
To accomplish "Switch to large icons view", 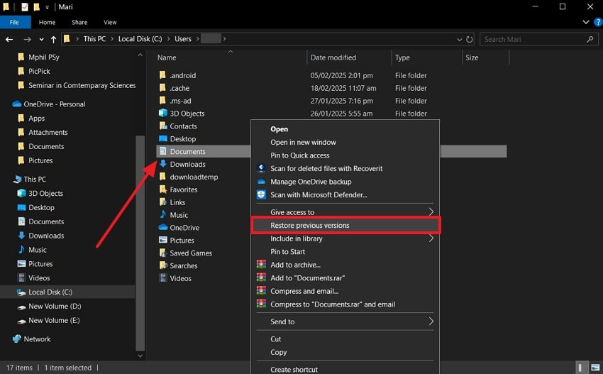I will (x=596, y=368).
